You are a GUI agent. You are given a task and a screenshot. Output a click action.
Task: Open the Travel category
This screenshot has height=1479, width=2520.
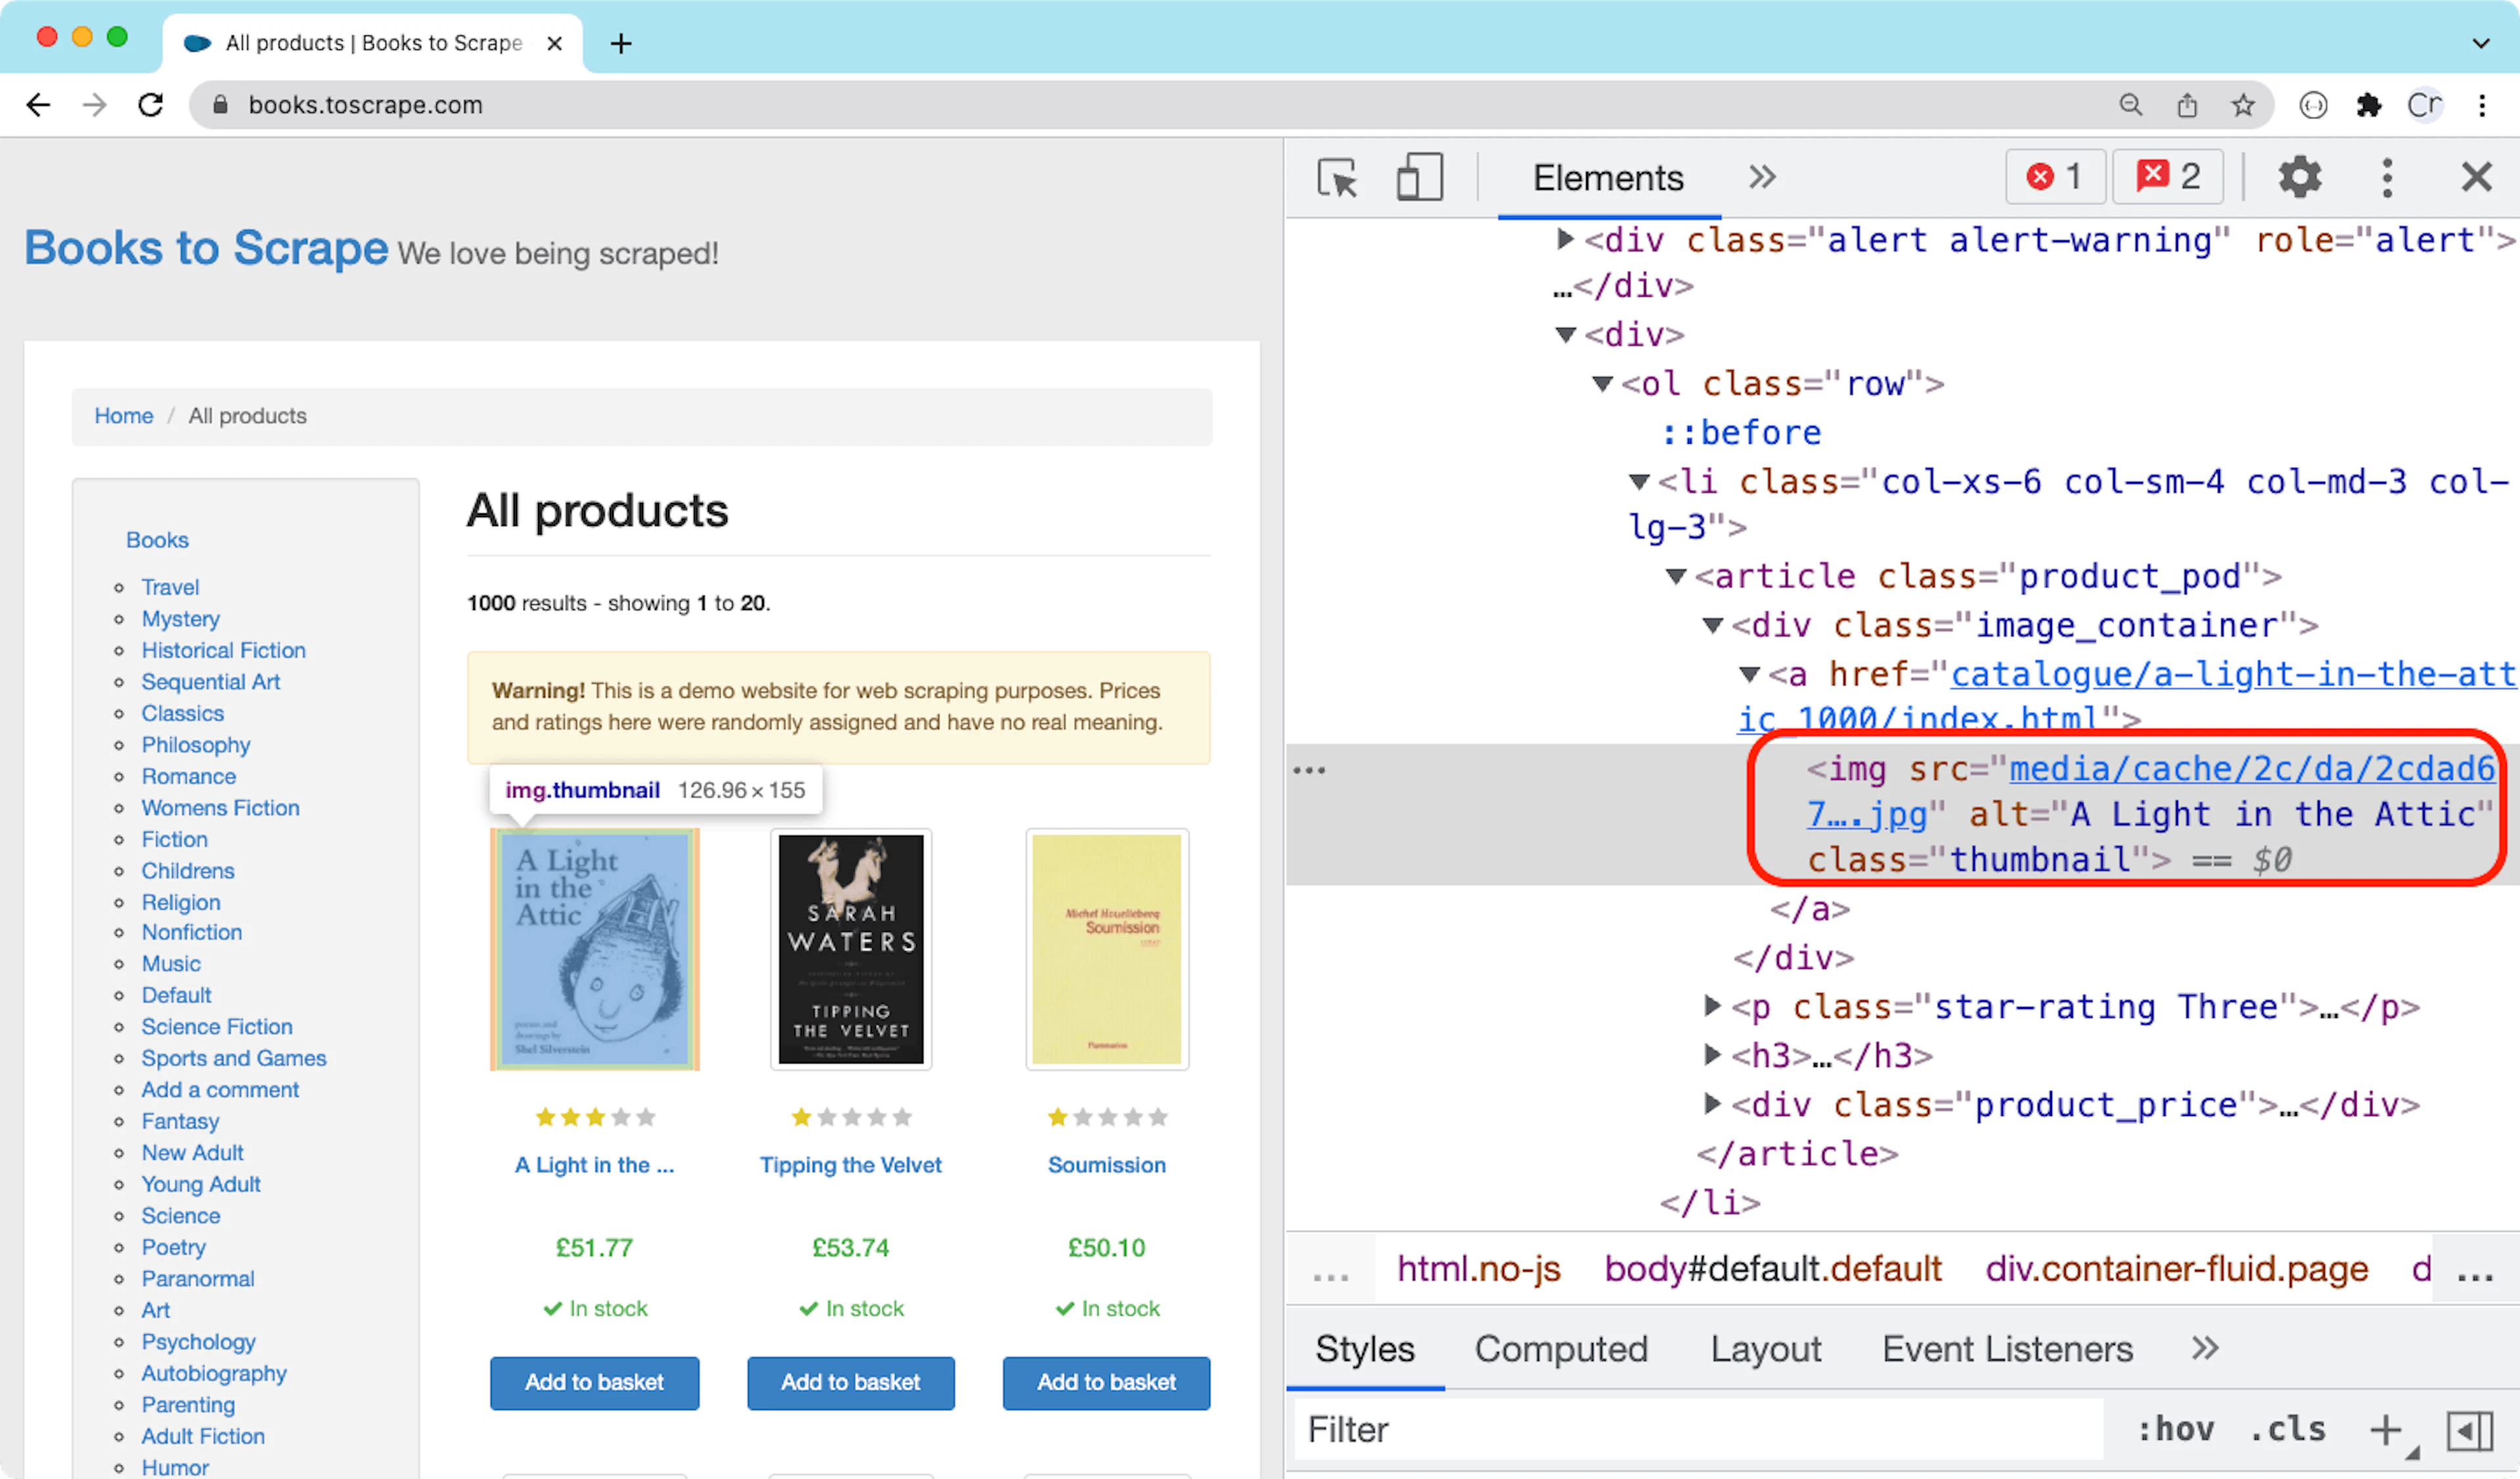170,587
